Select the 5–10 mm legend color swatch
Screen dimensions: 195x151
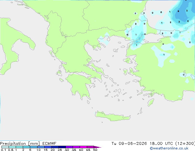34,147
